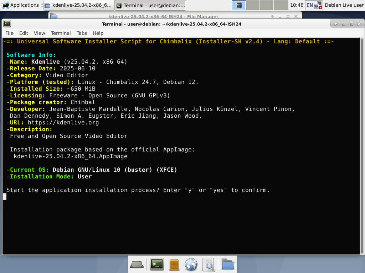Image resolution: width=365 pixels, height=273 pixels.
Task: Open the Application Finder dock icon
Action: pos(209,264)
